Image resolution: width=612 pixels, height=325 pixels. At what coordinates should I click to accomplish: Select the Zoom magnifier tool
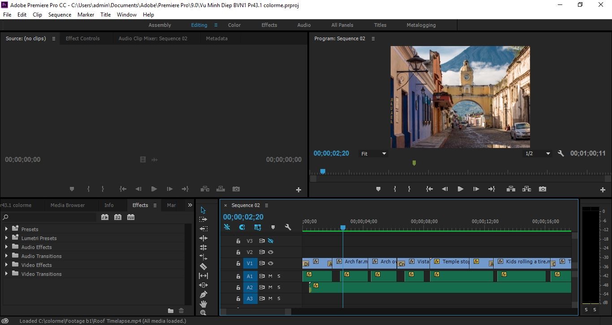click(x=203, y=313)
